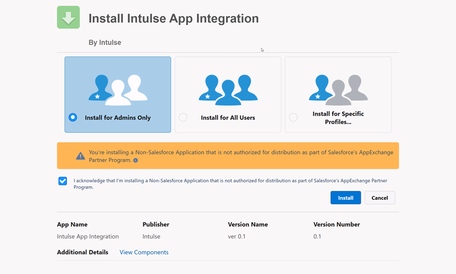Select Install for Admins Only radio button
Image resolution: width=456 pixels, height=274 pixels.
pyautogui.click(x=72, y=117)
